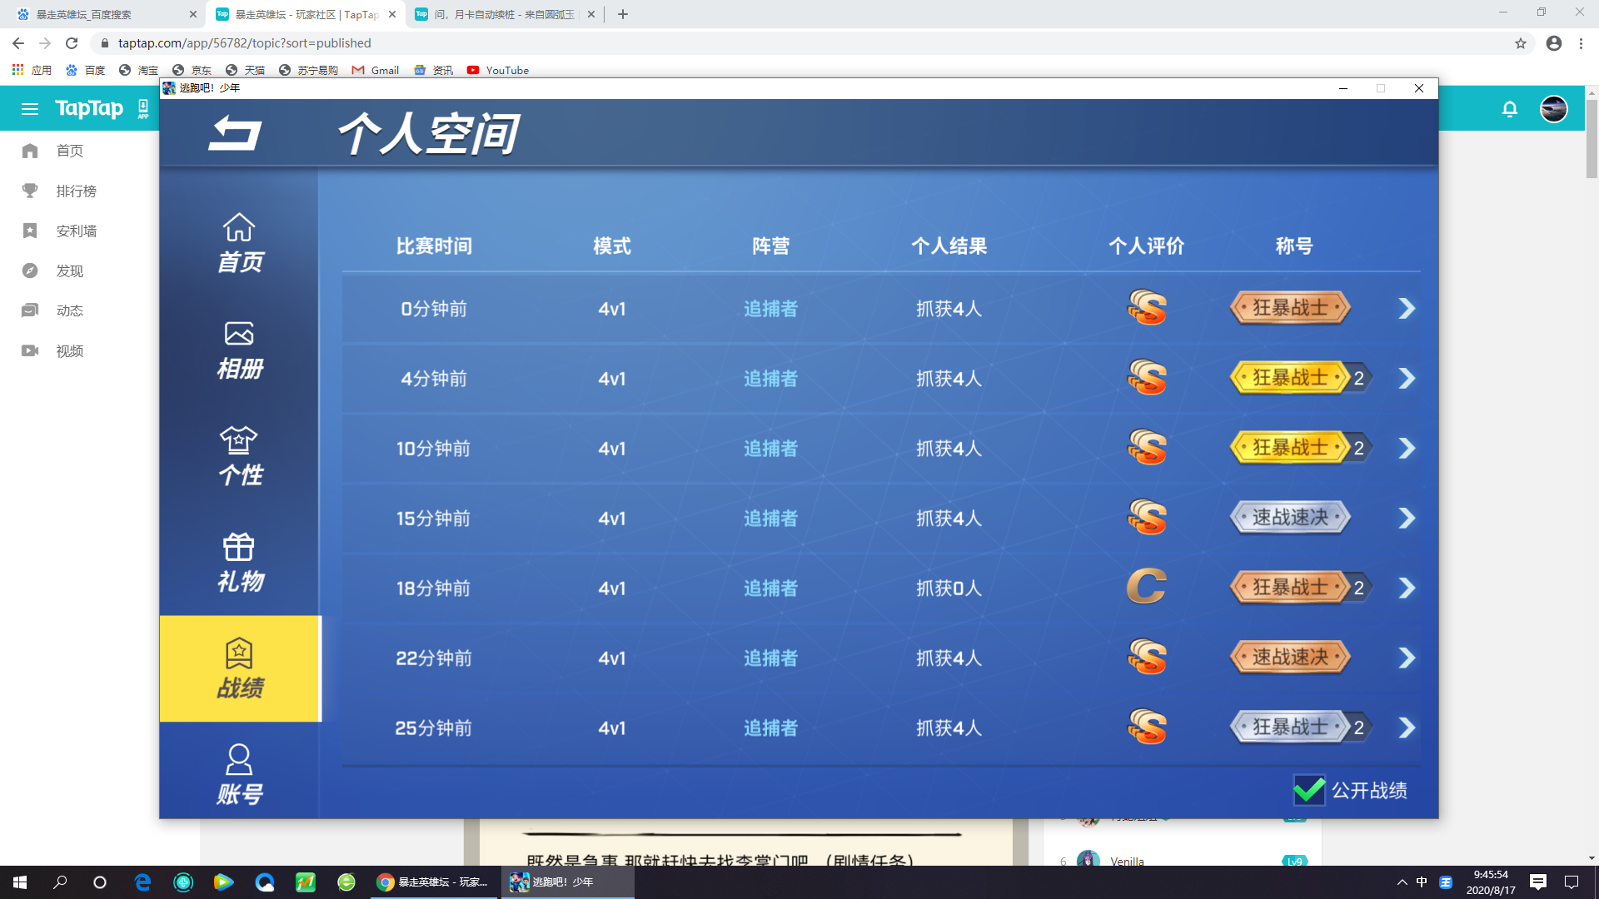
Task: Open the 礼物 gift section
Action: click(x=239, y=563)
